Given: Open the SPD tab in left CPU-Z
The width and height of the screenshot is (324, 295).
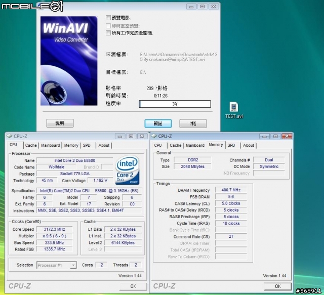Looking at the screenshot, I should (x=87, y=145).
